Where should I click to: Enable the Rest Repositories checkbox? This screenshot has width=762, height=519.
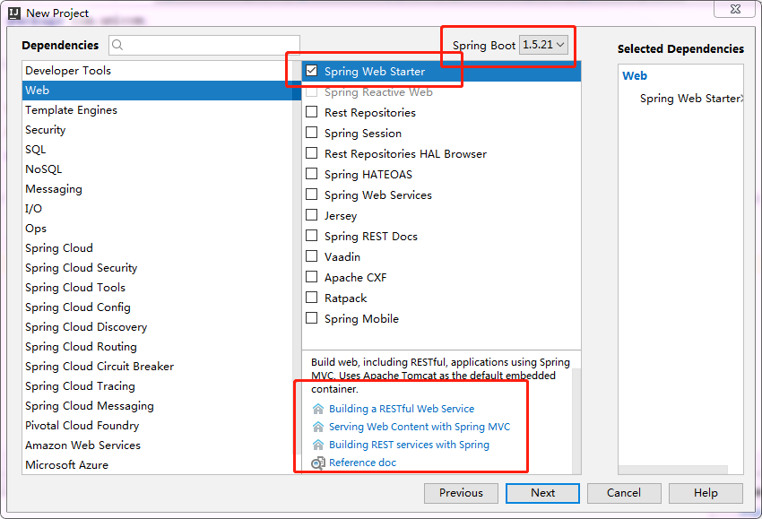point(311,112)
